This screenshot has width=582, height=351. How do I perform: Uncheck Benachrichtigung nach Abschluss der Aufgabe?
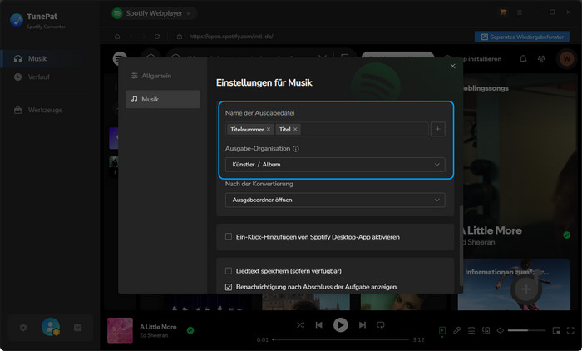pos(229,287)
